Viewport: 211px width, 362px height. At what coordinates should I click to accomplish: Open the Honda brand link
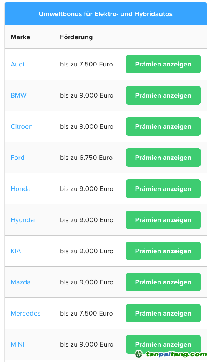pyautogui.click(x=20, y=189)
